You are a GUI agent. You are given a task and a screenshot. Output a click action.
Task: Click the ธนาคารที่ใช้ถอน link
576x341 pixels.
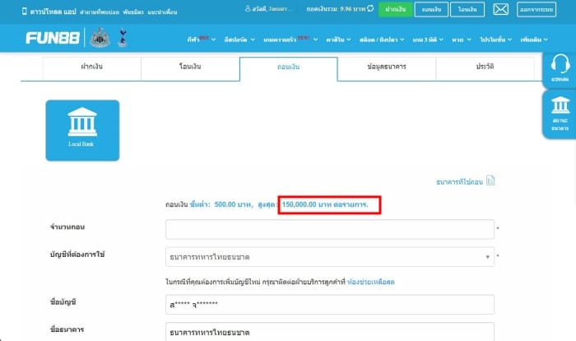click(x=459, y=182)
